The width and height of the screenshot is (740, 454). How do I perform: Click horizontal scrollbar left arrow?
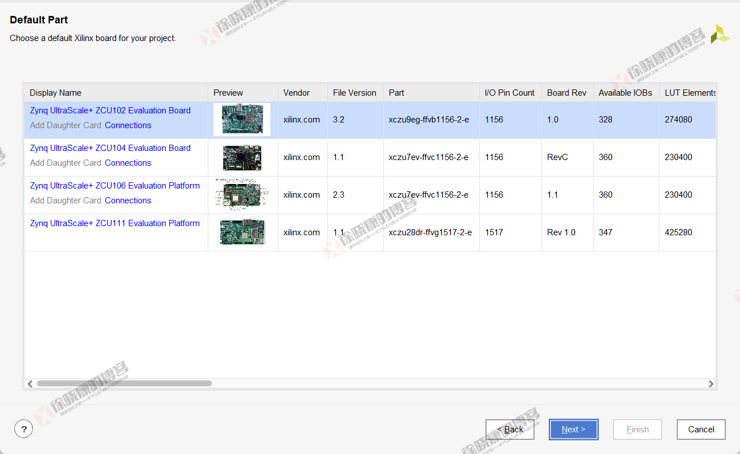[30, 384]
